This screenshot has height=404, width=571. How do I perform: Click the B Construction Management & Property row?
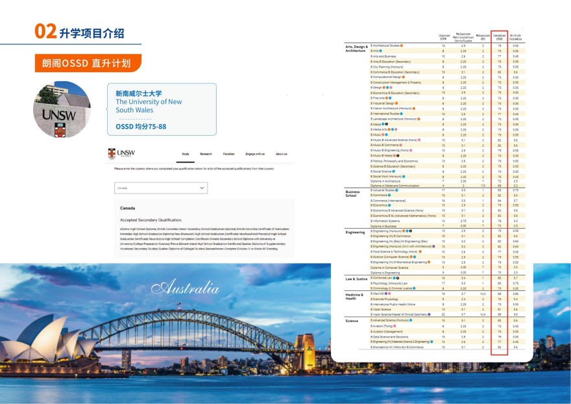click(x=395, y=82)
